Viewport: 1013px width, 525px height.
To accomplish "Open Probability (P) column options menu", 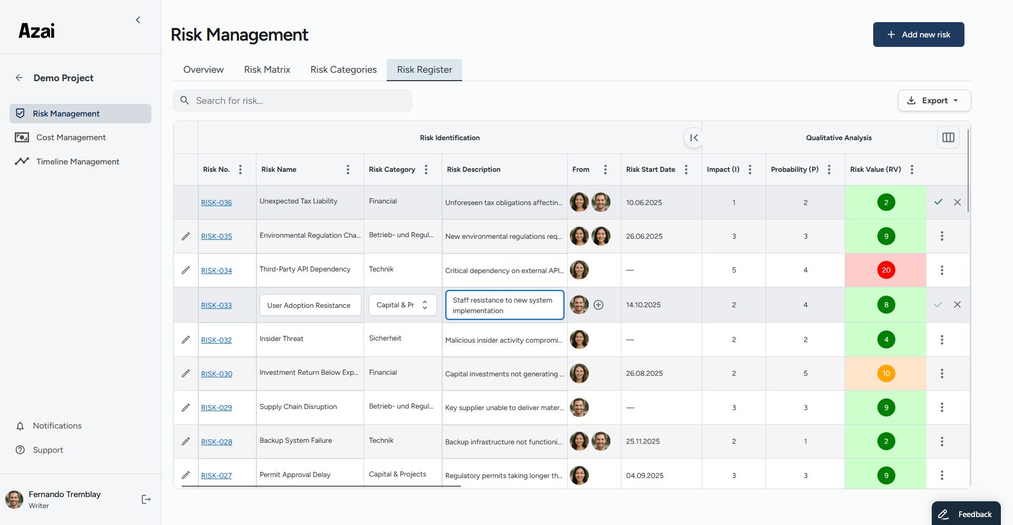I will (x=829, y=169).
